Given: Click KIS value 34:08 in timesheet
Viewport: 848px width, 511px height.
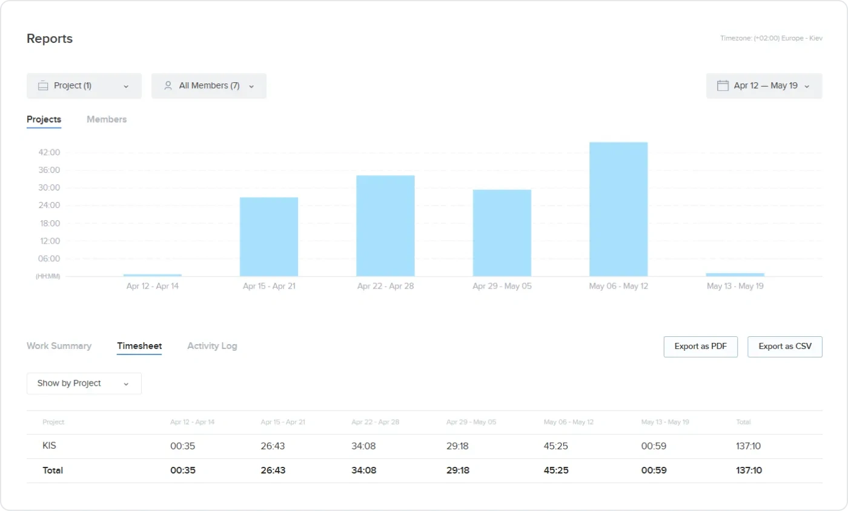Looking at the screenshot, I should click(x=364, y=447).
